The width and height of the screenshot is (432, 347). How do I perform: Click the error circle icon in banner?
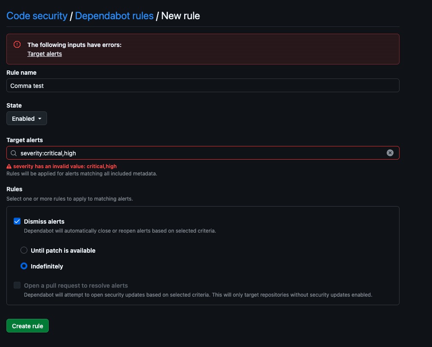pos(17,44)
